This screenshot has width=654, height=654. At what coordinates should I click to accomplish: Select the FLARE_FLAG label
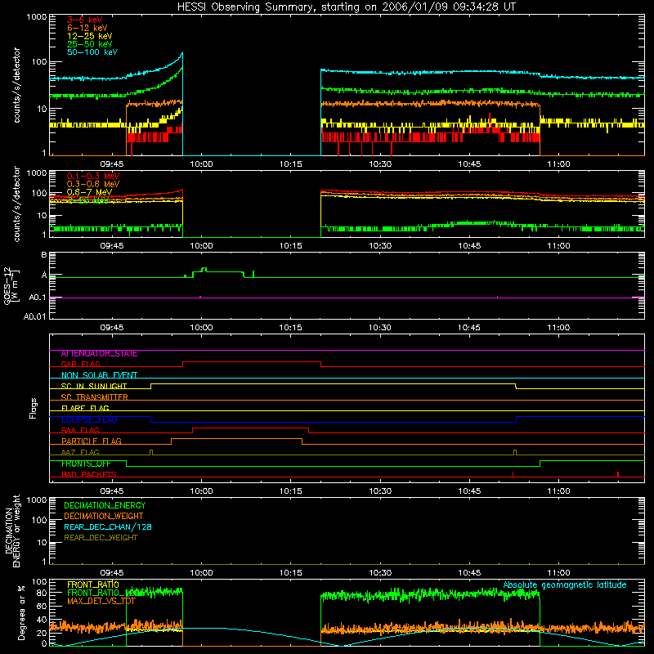85,408
